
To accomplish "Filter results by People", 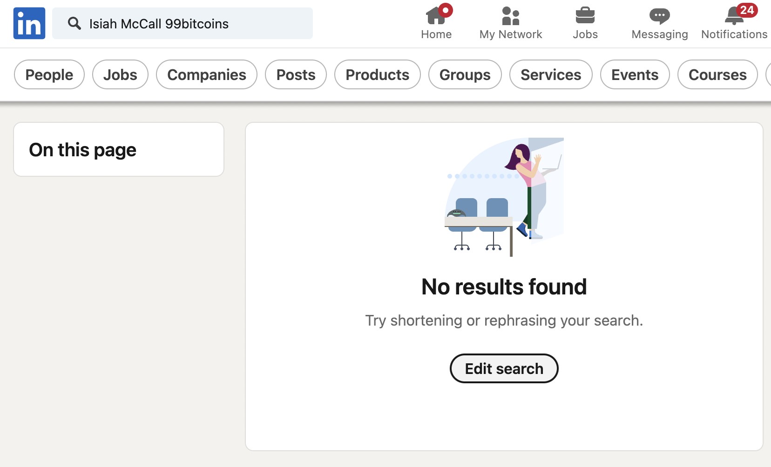I will point(49,74).
